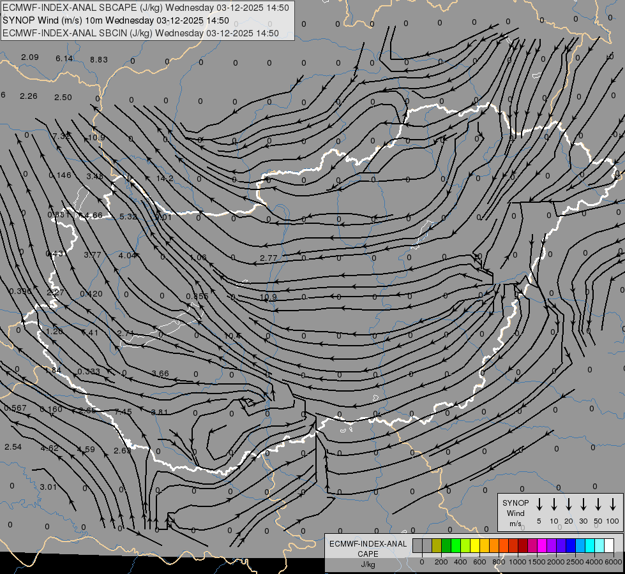Click the 3.77 map value
Viewport: 625px width, 574px height.
click(x=93, y=254)
